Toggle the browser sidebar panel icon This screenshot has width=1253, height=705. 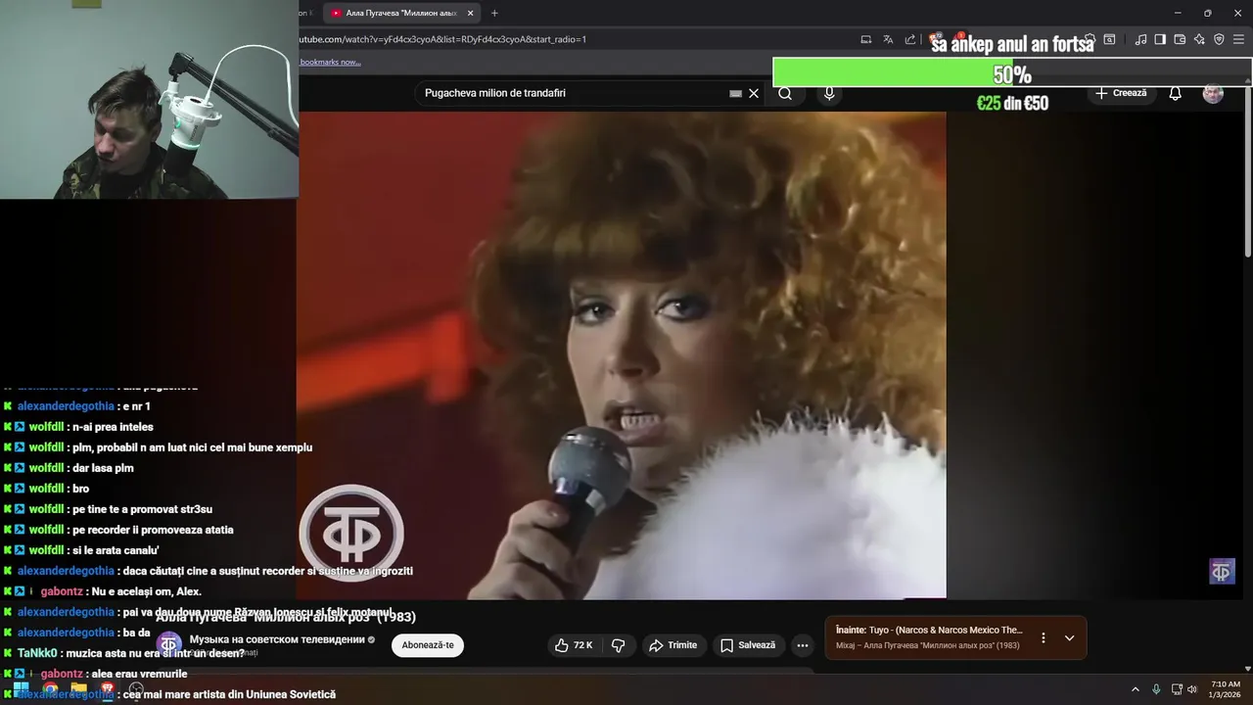1160,39
